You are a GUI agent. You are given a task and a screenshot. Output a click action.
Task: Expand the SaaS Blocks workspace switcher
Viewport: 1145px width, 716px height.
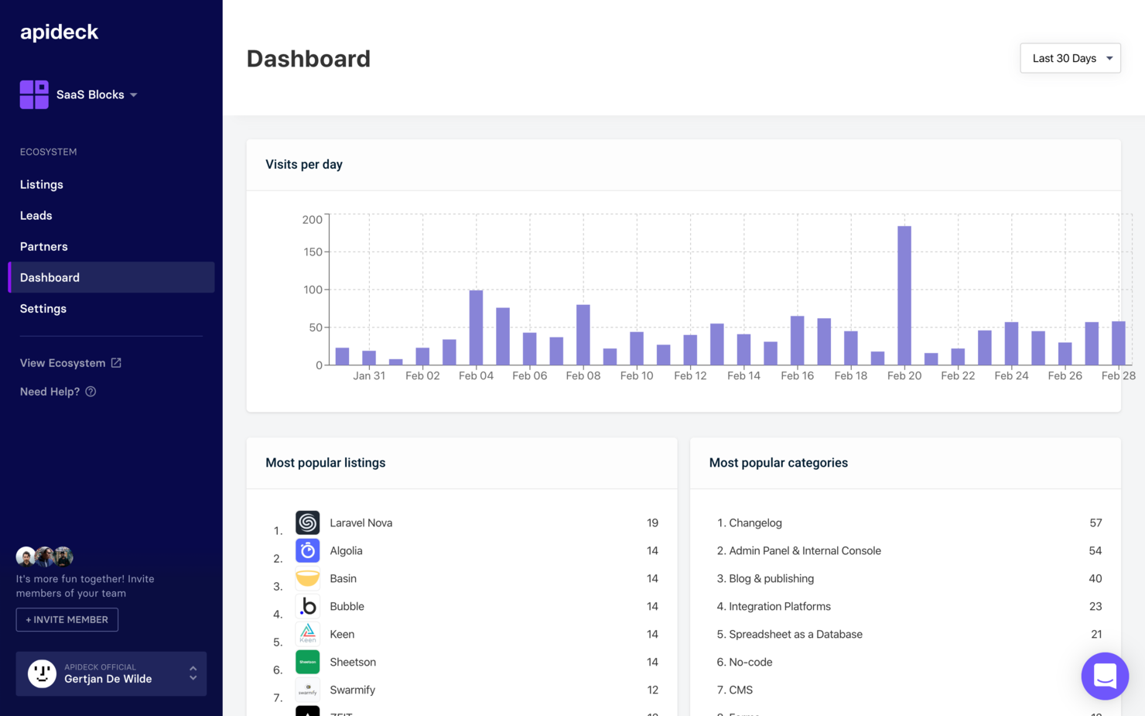tap(135, 94)
